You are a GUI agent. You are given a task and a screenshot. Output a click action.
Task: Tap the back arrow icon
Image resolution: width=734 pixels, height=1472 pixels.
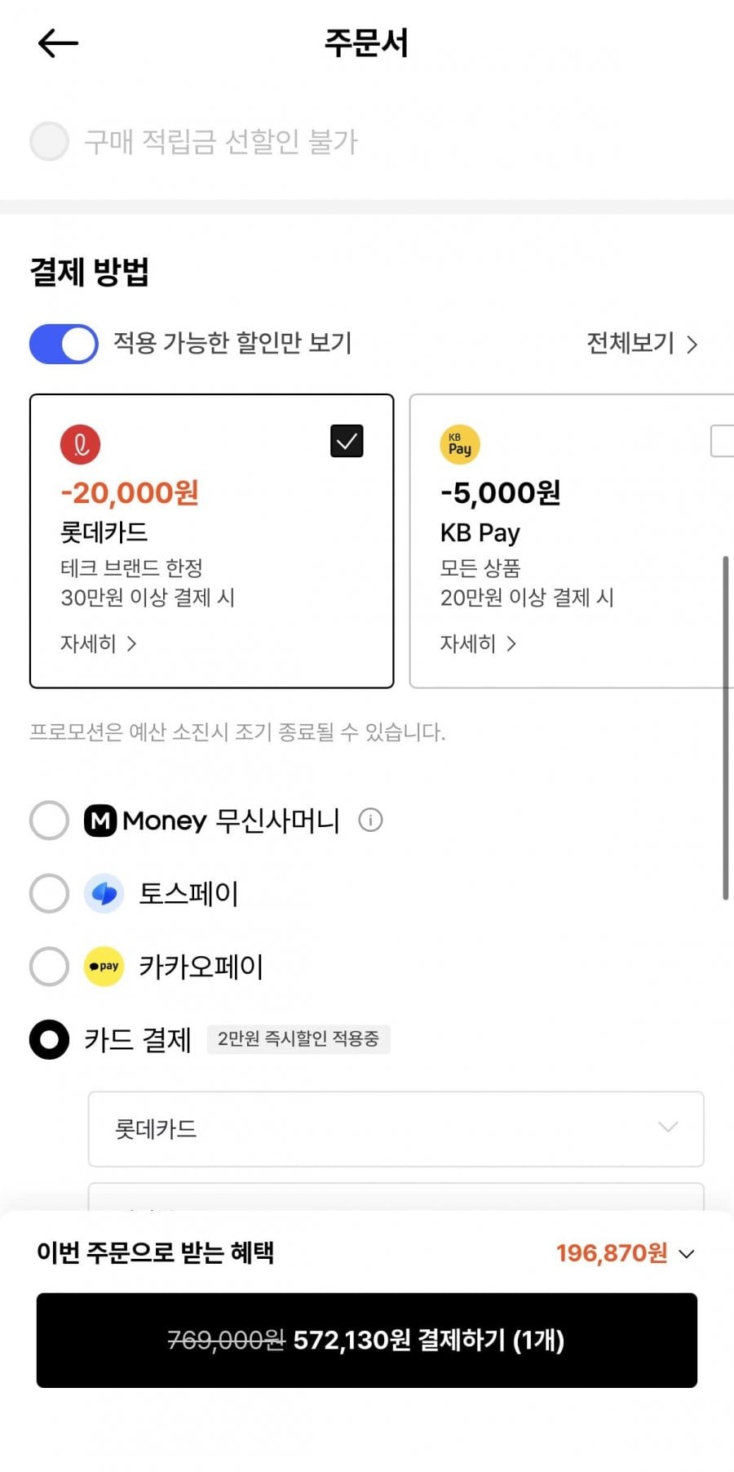pyautogui.click(x=58, y=43)
